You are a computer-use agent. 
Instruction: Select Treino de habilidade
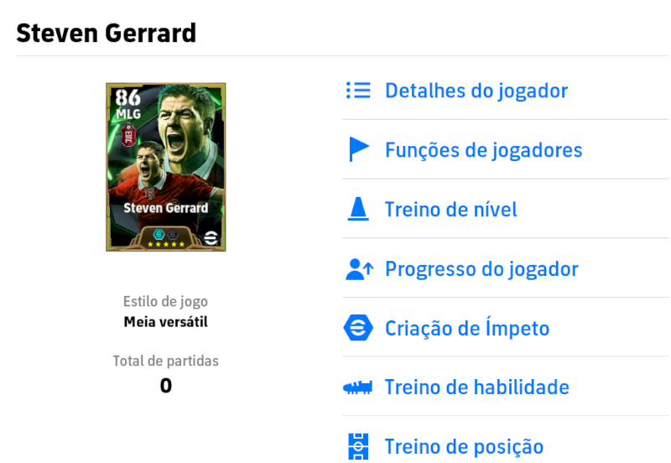pos(477,388)
